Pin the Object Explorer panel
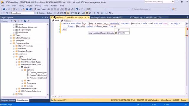The image size is (189, 106). 45,17
